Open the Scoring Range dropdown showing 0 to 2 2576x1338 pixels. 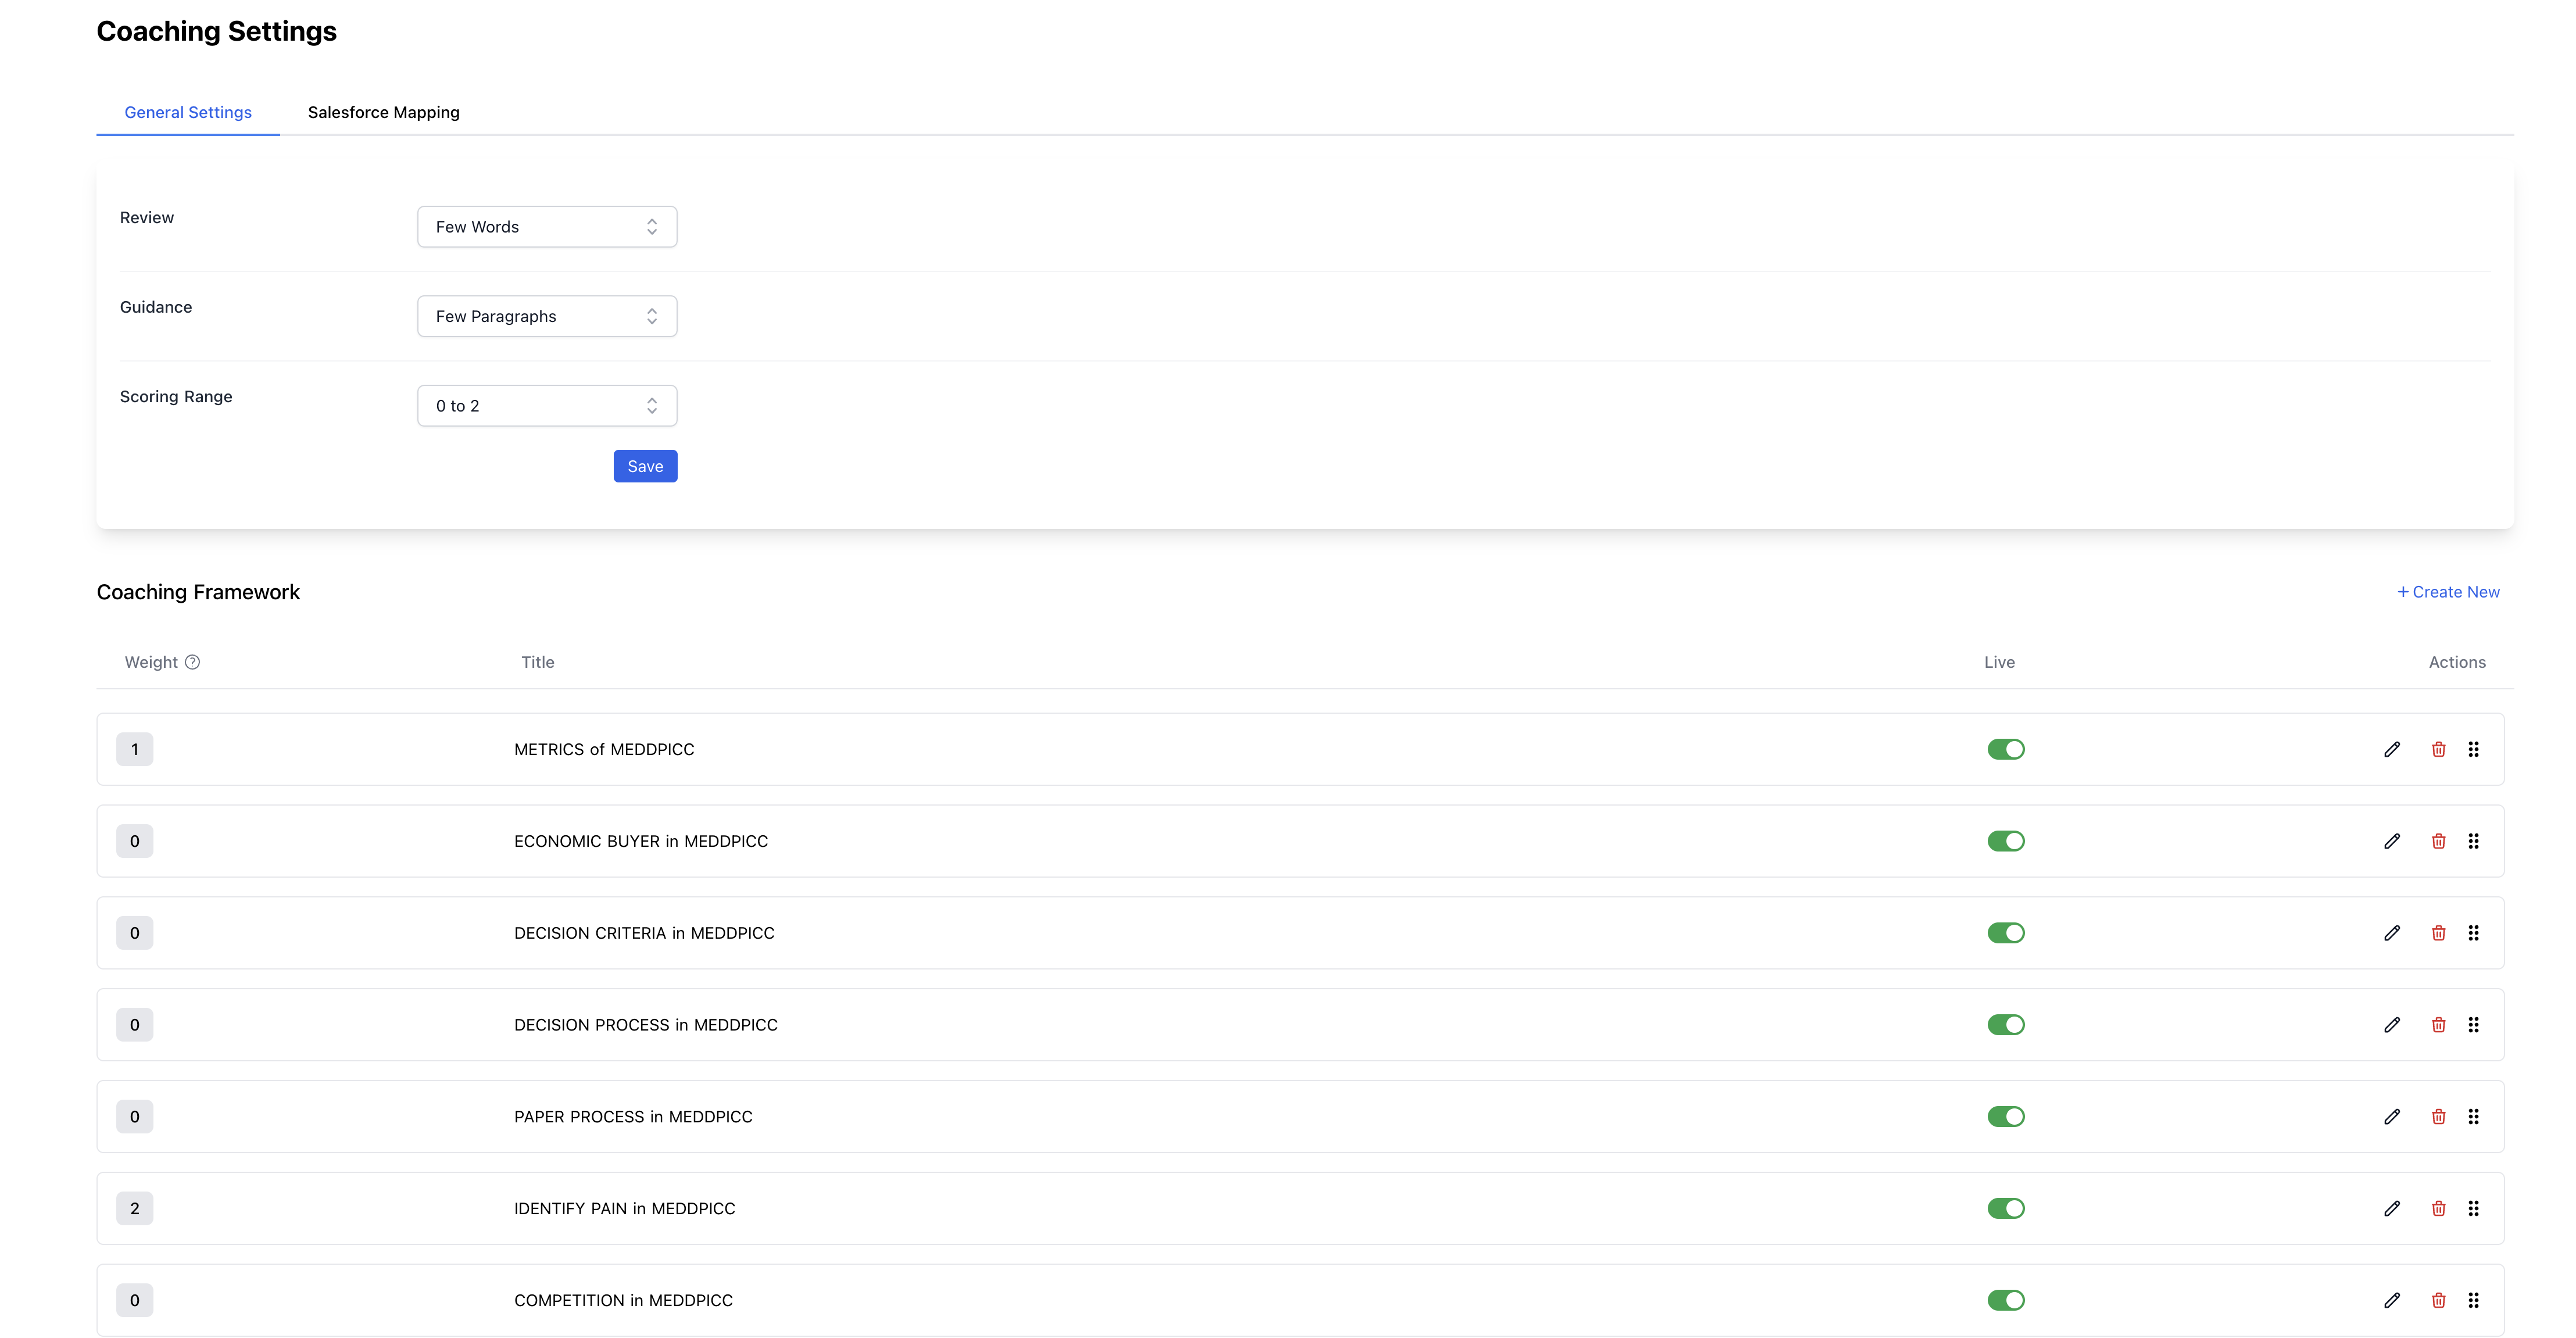(547, 406)
